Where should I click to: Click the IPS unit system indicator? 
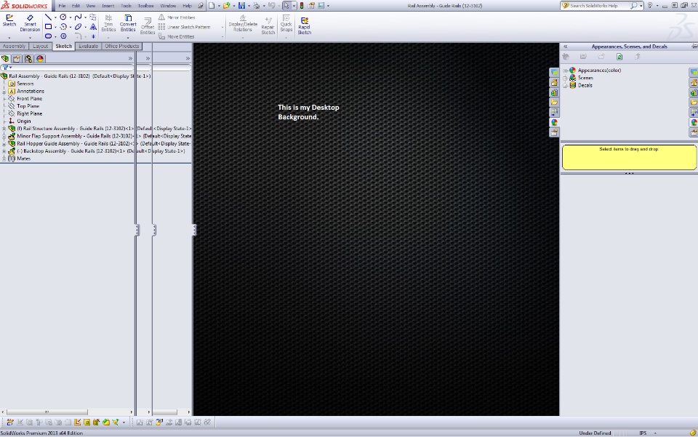point(643,433)
